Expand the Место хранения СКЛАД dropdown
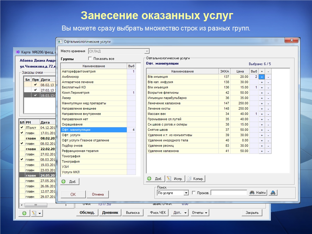This screenshot has width=312, height=234. point(147,51)
